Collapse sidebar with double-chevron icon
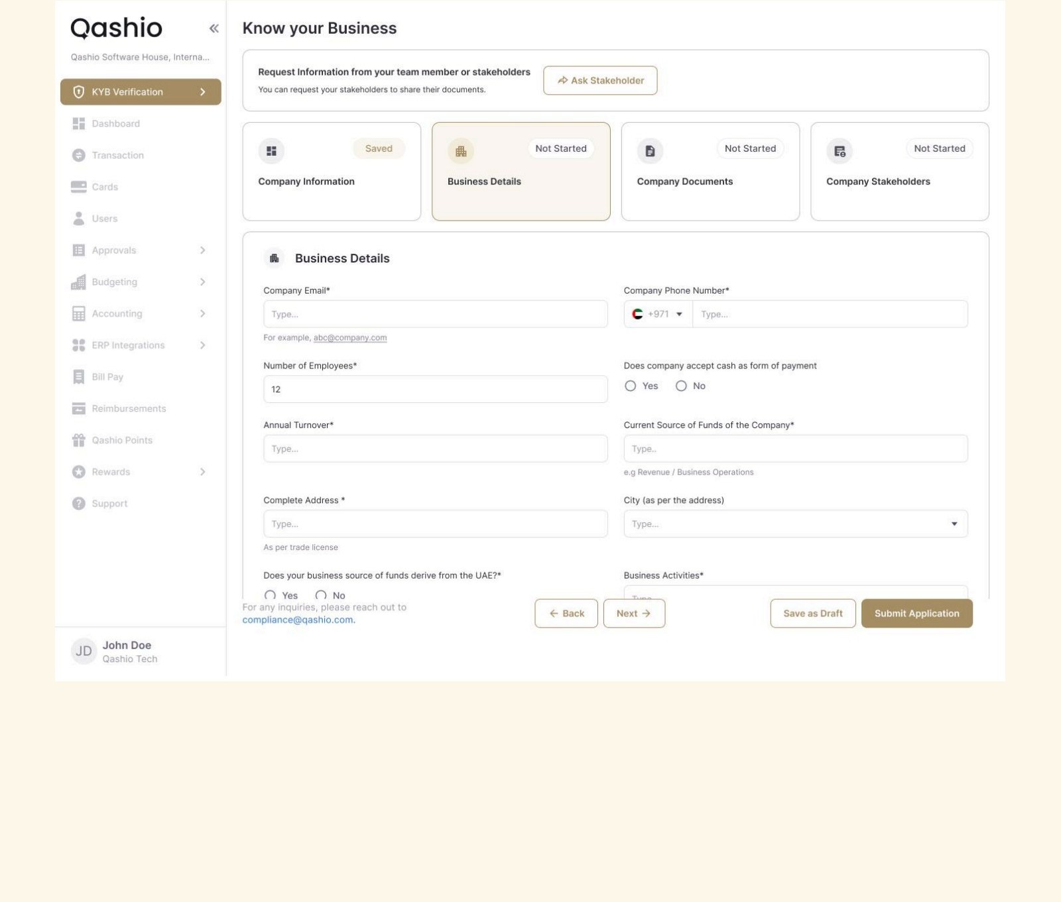 pyautogui.click(x=214, y=28)
